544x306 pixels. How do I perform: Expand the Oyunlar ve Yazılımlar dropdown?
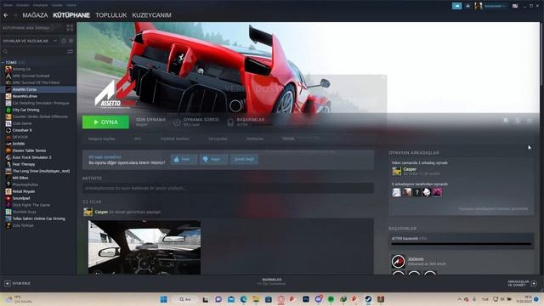click(x=30, y=41)
